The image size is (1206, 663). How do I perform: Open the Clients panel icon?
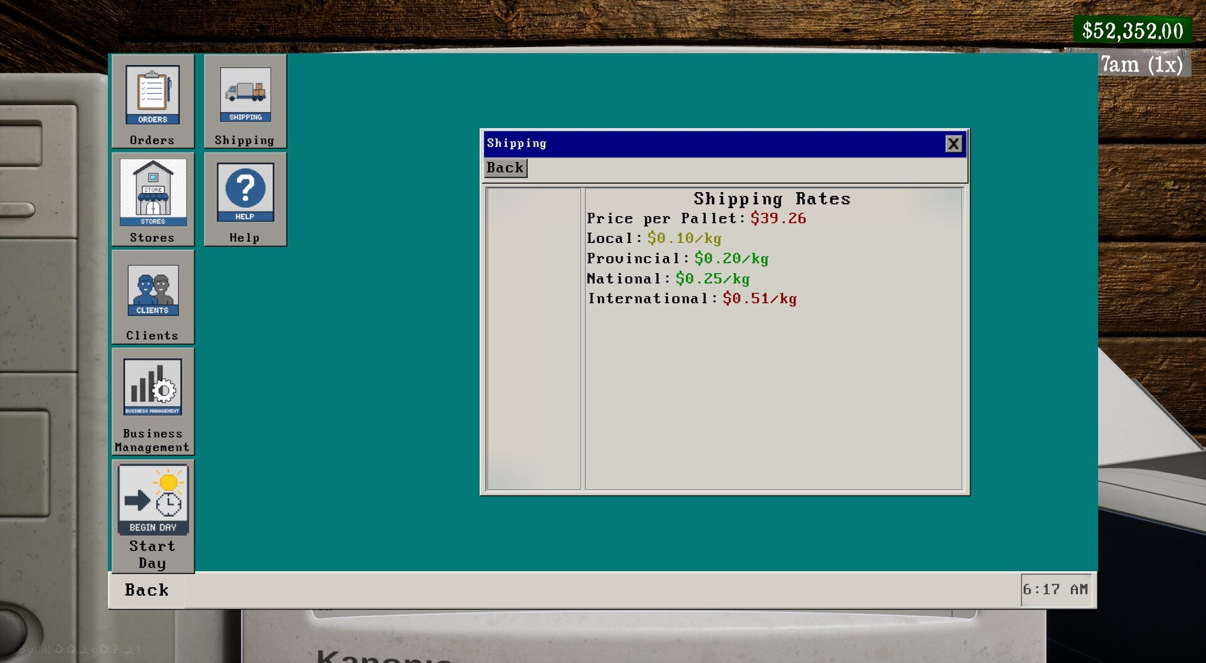[x=152, y=291]
